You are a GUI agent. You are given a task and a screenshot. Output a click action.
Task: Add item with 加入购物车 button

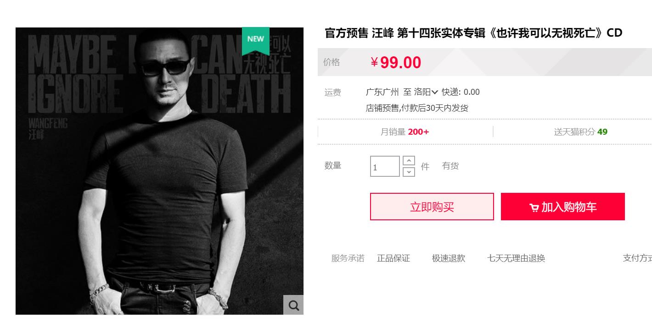click(563, 207)
